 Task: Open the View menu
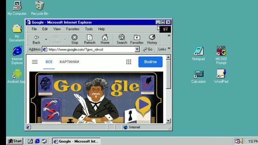pos(57,29)
